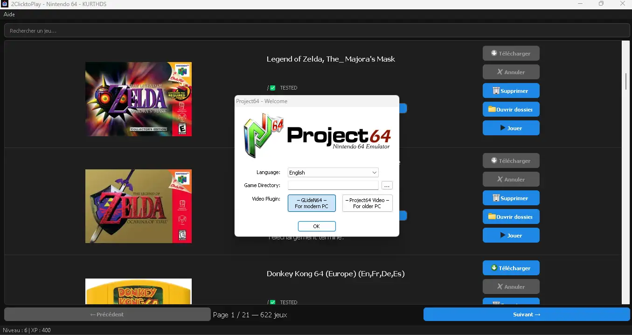Select the Ocarina of Time cover thumbnail

(139, 206)
